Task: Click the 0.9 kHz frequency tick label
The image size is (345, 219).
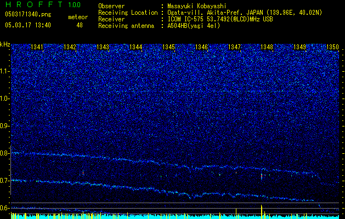Action: pyautogui.click(x=5, y=126)
